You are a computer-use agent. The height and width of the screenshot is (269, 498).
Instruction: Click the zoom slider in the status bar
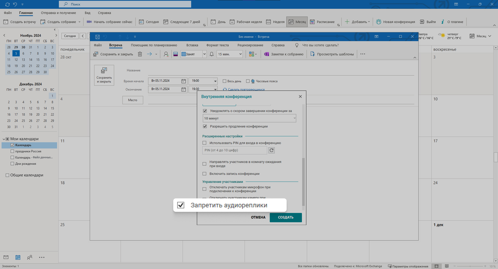[470, 266]
